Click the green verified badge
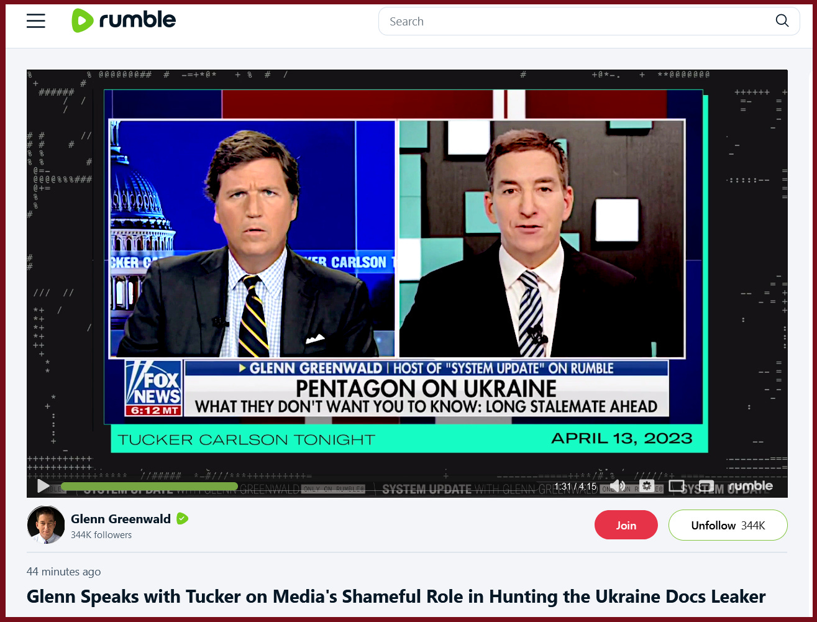The image size is (817, 622). pos(182,519)
